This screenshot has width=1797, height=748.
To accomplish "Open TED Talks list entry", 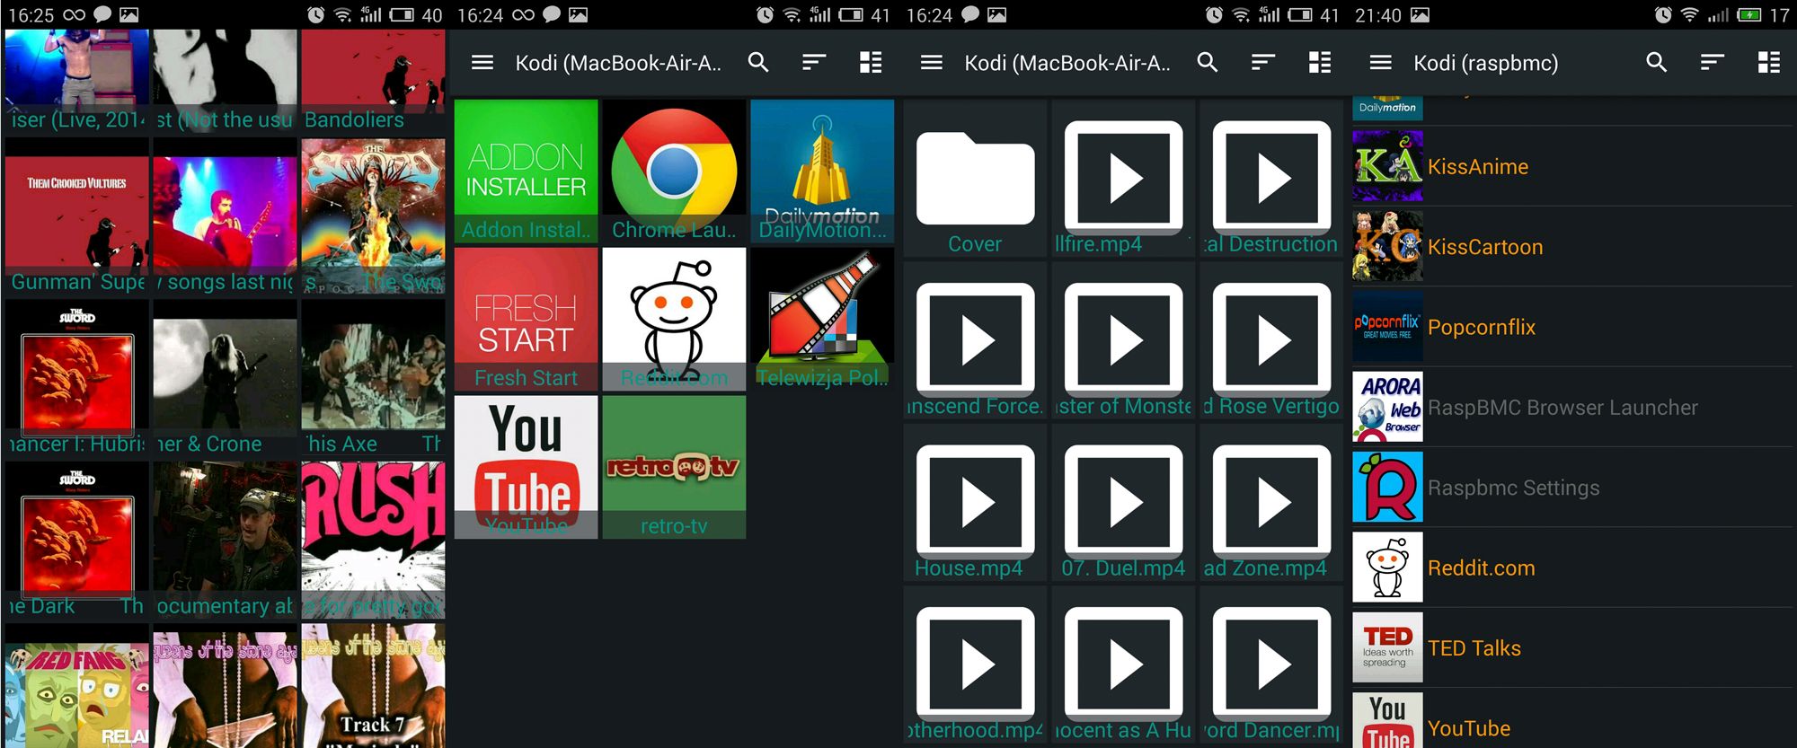I will [1572, 647].
